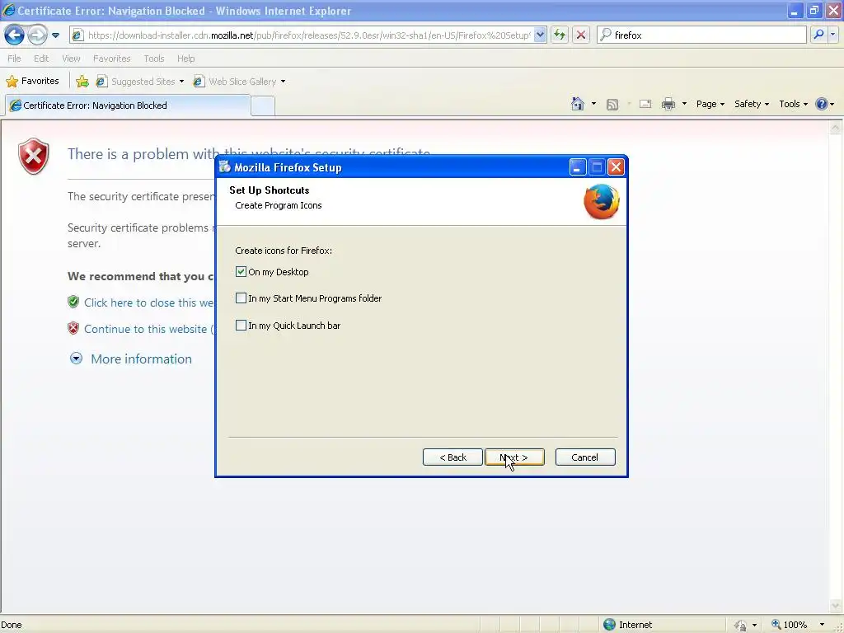Click the setup icon in Firefox Setup title bar
Image resolution: width=844 pixels, height=633 pixels.
click(225, 166)
